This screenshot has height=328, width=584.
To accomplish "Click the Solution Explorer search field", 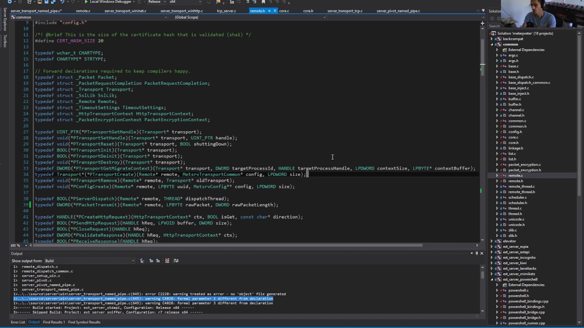I will (x=495, y=26).
